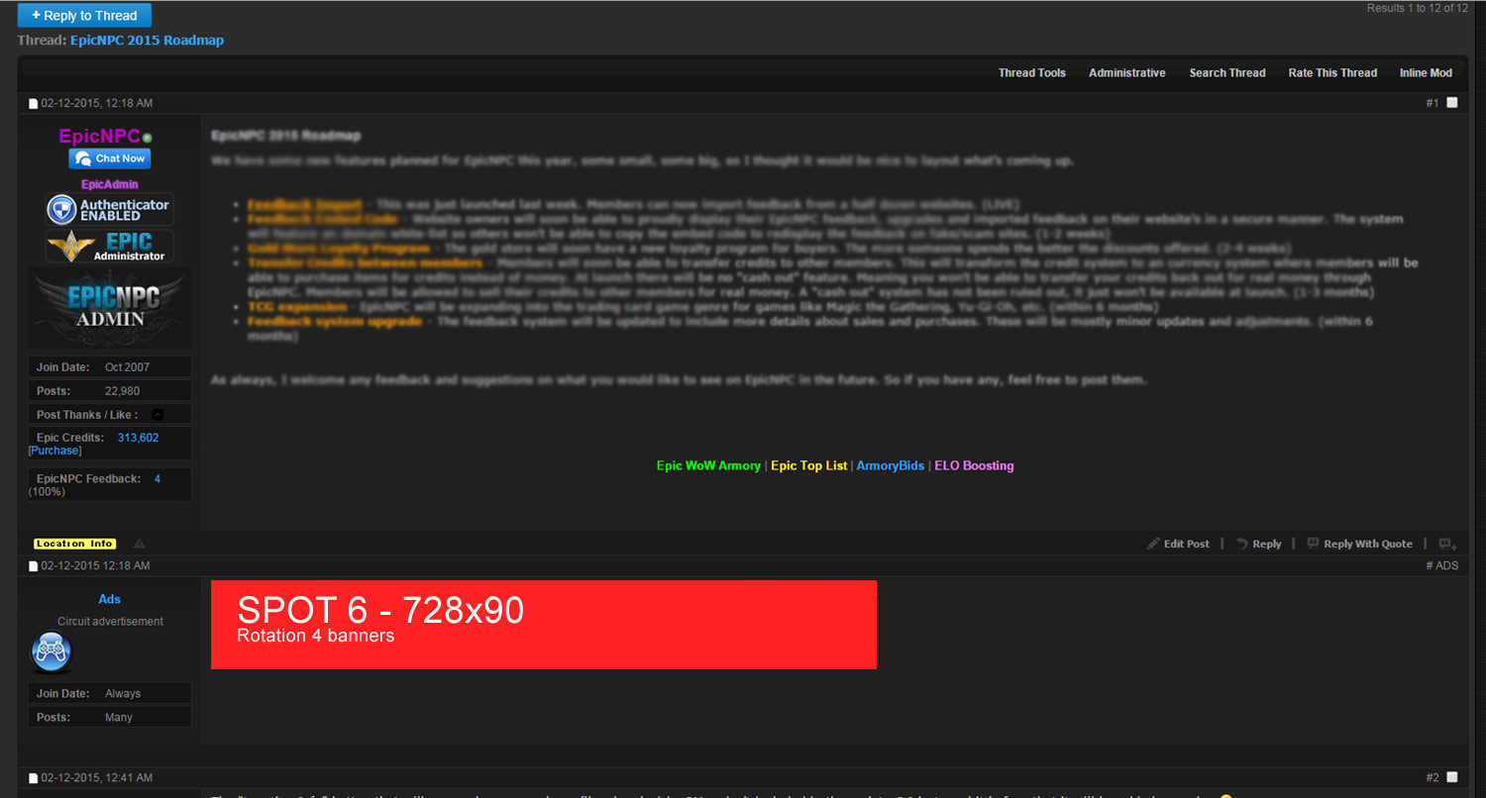Viewport: 1486px width, 798px height.
Task: Click the blurred TCG expansion heading
Action: click(x=297, y=307)
